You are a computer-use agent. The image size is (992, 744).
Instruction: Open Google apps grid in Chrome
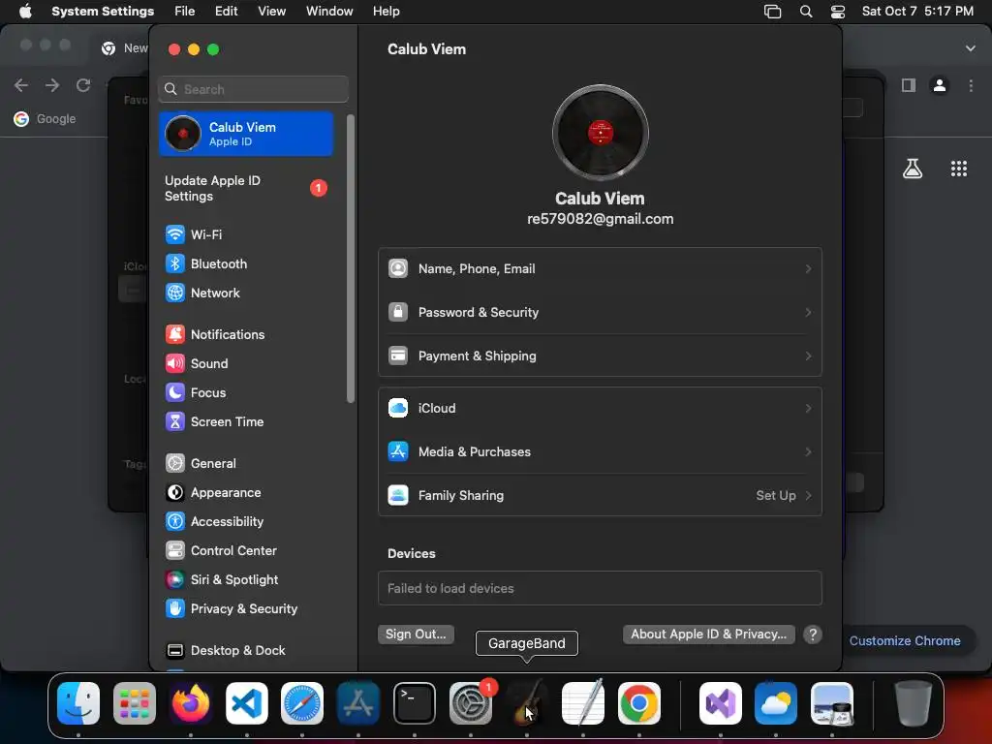tap(958, 169)
